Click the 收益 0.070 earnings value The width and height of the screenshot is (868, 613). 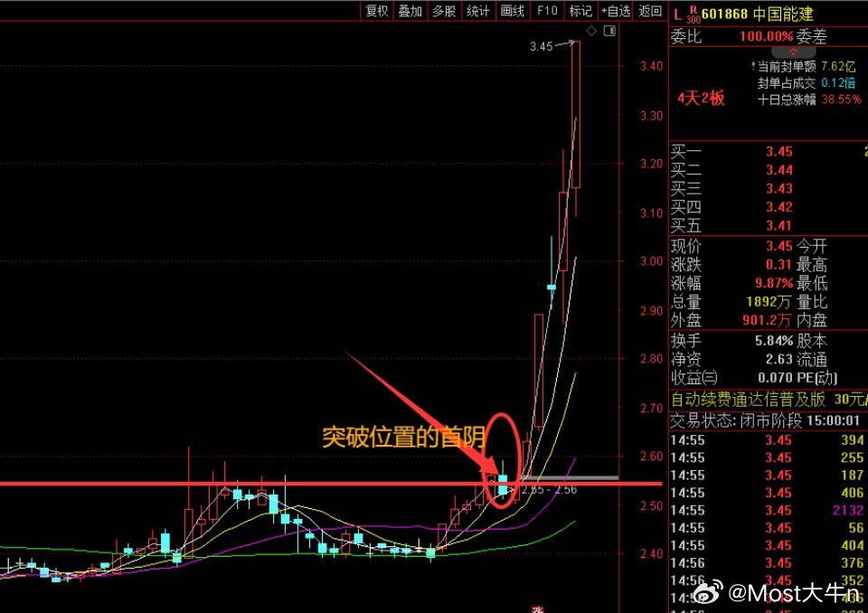click(x=775, y=378)
